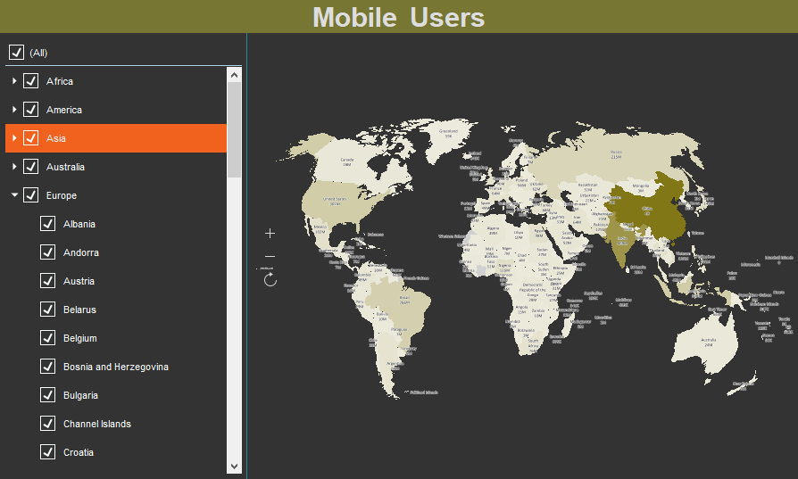The width and height of the screenshot is (798, 479).
Task: Expand the America tree node
Action: pos(14,110)
